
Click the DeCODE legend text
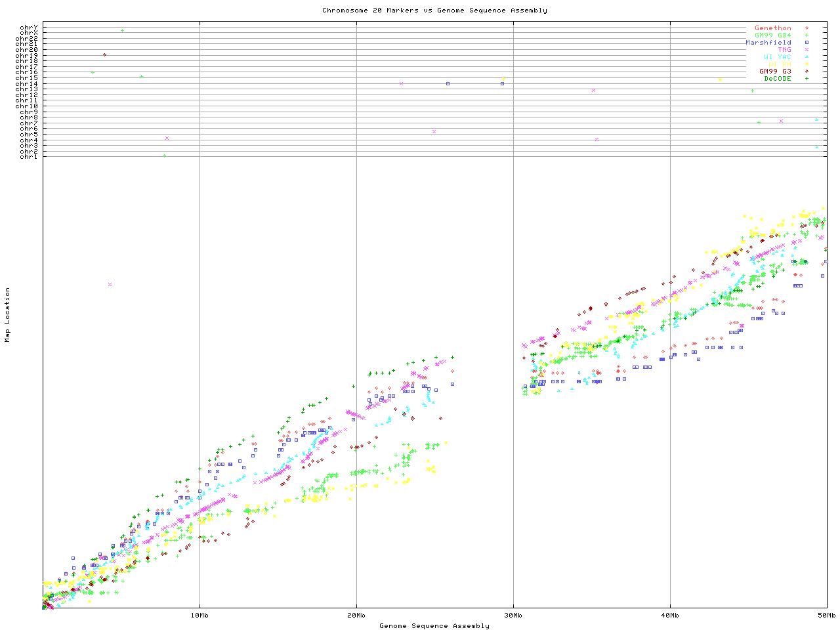coord(777,79)
